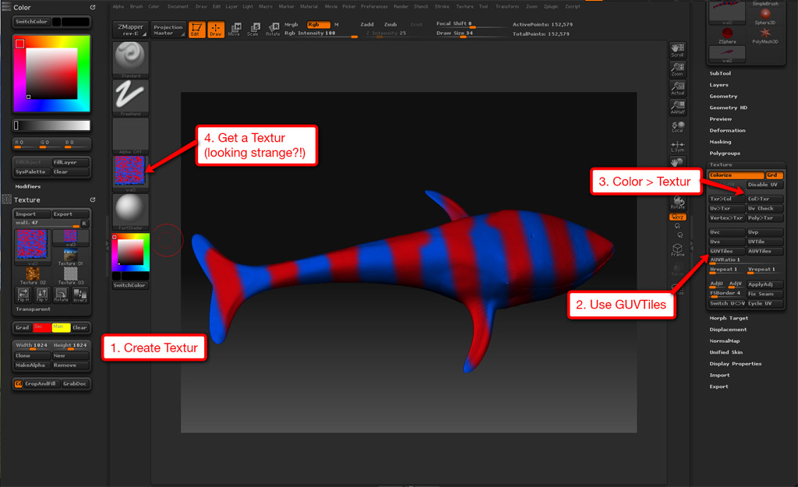Click the Inverse texture icon

80,295
